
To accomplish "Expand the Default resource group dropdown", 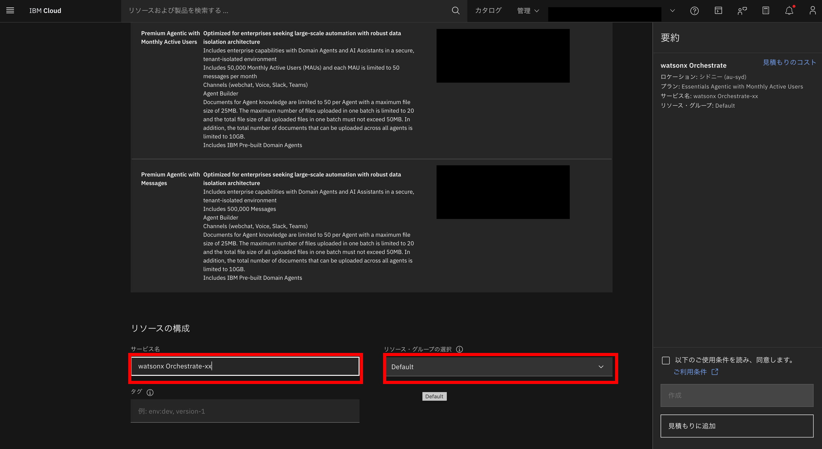I will (499, 367).
